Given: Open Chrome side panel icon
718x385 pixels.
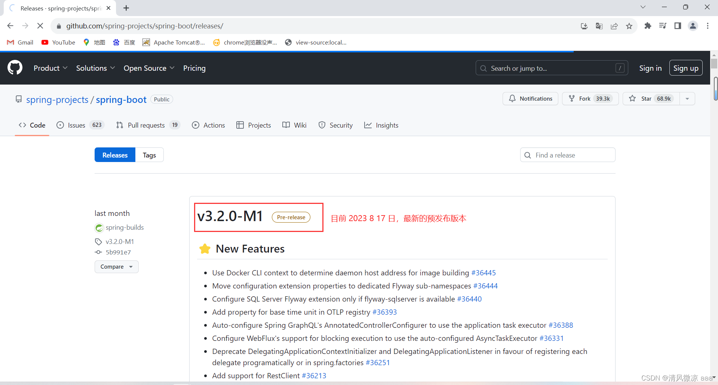Looking at the screenshot, I should pos(678,26).
